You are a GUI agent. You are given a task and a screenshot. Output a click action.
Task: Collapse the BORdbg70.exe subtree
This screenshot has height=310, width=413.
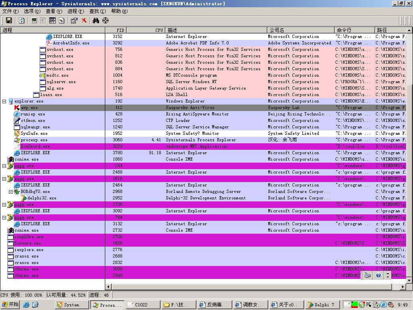[11, 192]
